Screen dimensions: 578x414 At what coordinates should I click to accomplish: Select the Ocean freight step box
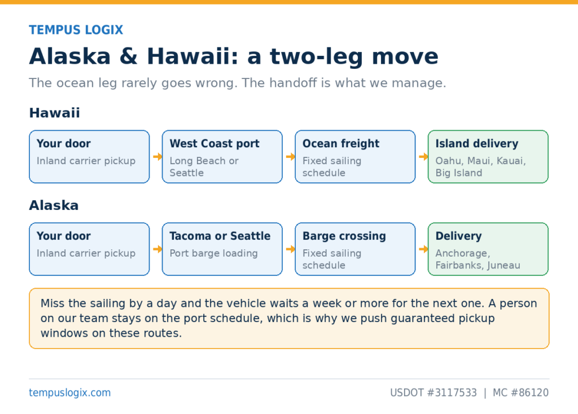[x=356, y=157]
